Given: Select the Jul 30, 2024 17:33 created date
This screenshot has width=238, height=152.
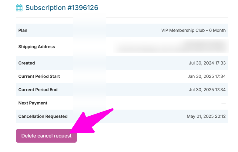Looking at the screenshot, I should click(x=207, y=63).
